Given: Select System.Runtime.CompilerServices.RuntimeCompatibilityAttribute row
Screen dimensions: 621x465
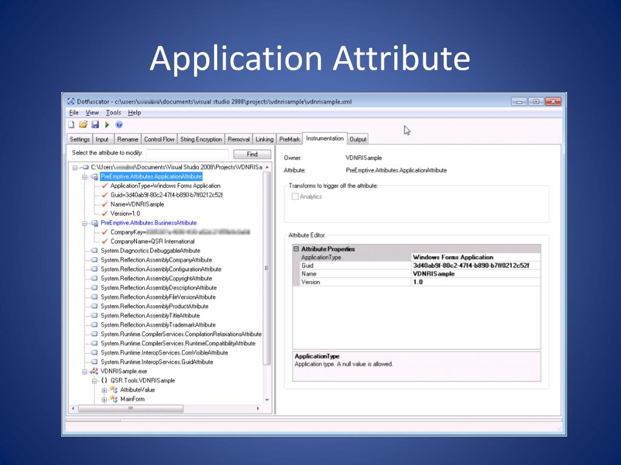Looking at the screenshot, I should (178, 343).
